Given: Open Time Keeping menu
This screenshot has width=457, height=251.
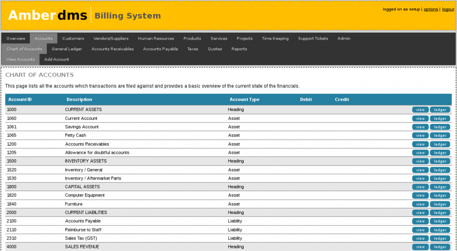Looking at the screenshot, I should tap(275, 38).
